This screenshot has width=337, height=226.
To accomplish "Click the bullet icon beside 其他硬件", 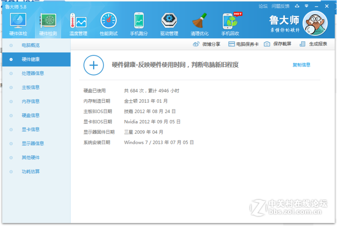I will 11,158.
